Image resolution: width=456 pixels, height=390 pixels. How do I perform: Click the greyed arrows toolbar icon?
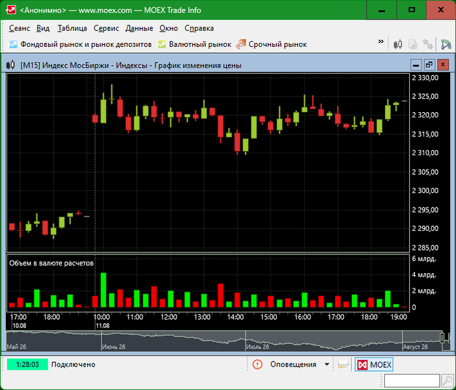(428, 44)
